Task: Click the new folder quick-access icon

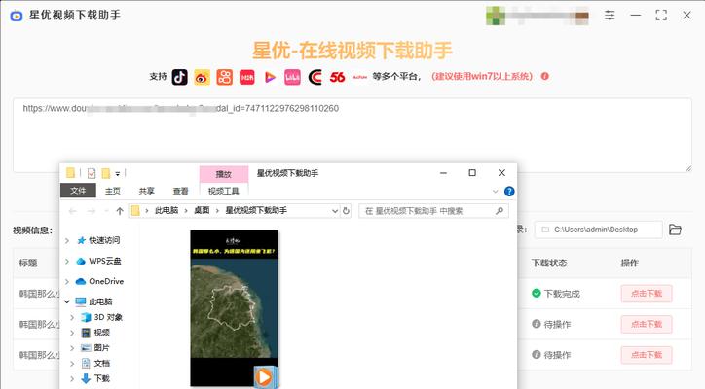Action: point(106,173)
